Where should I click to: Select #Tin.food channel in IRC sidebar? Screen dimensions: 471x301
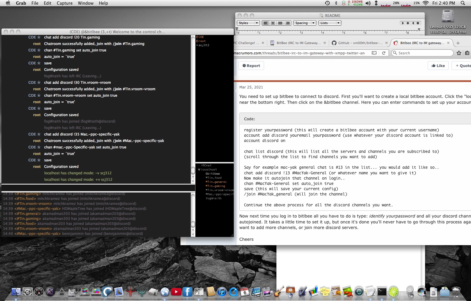click(213, 178)
